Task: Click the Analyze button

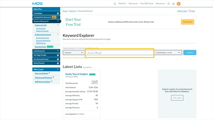Action: click(x=190, y=53)
